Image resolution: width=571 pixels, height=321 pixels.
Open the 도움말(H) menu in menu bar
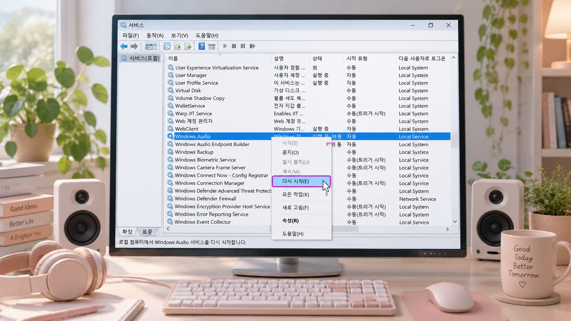207,35
